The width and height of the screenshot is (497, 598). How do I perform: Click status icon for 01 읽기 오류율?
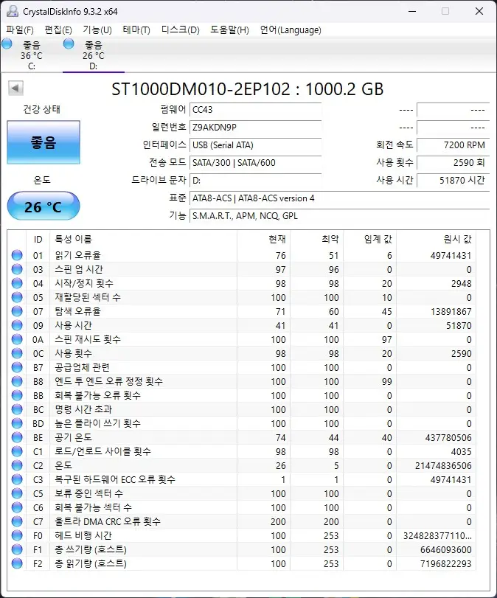(17, 255)
